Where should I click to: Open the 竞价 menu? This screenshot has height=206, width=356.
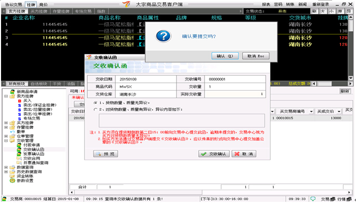[x=44, y=5]
